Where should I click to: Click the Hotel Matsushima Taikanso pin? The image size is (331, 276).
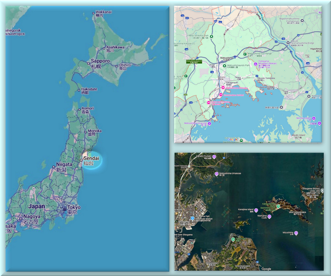(209, 103)
